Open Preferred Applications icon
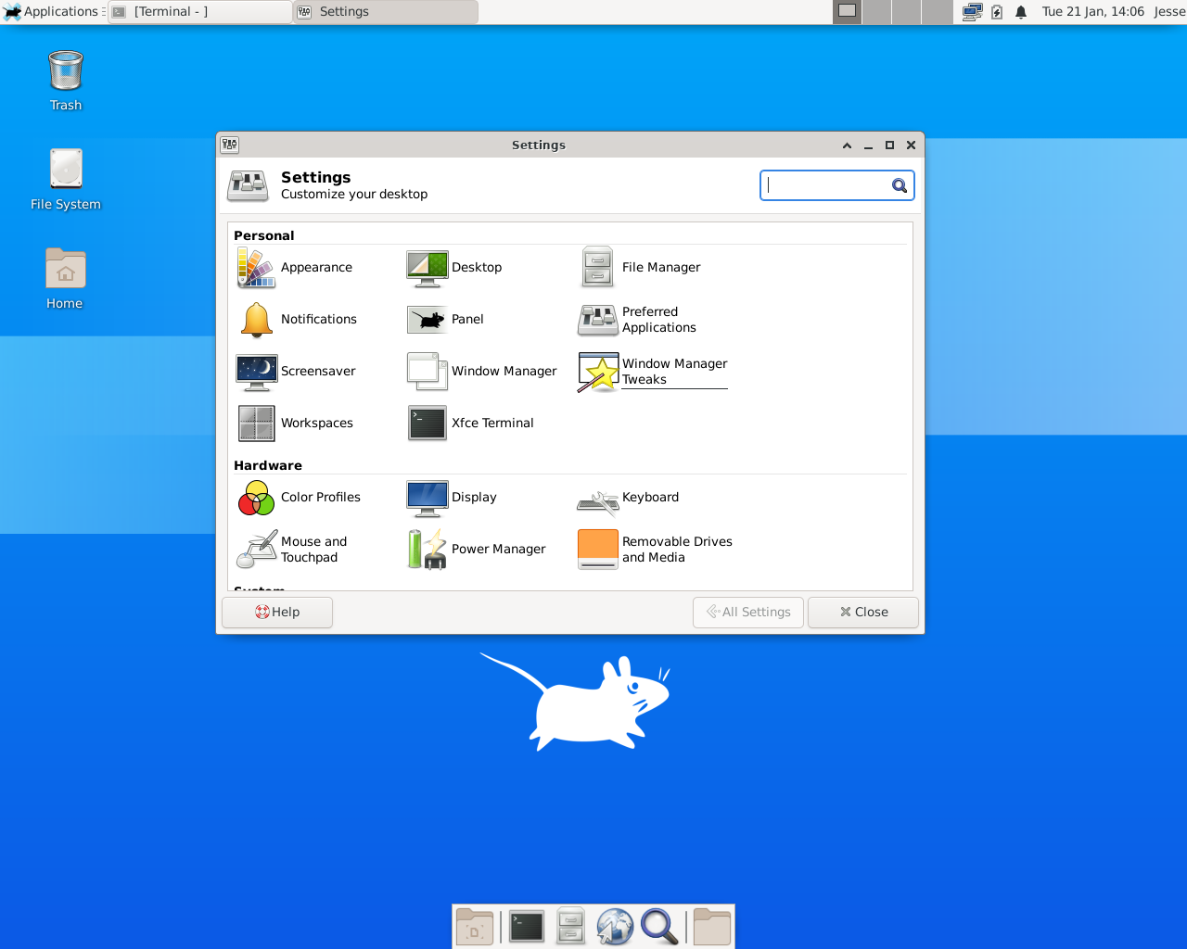Viewport: 1187px width, 949px height. pos(598,319)
